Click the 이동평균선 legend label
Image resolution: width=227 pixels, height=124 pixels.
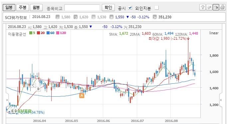coord(17,34)
